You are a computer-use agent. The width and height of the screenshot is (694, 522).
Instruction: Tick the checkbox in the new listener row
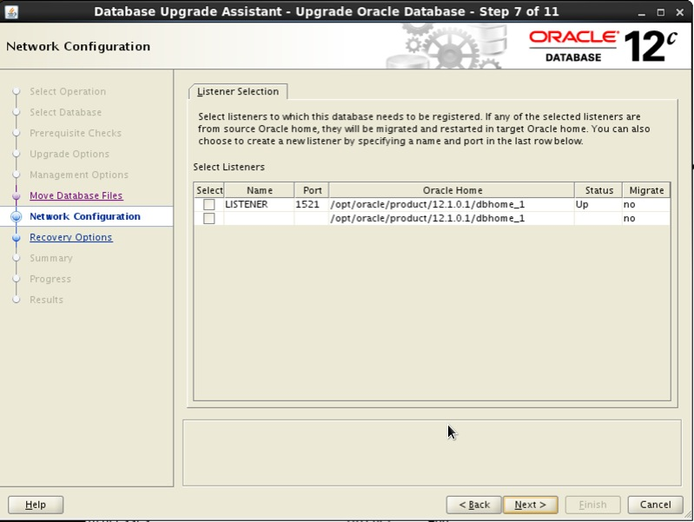[209, 218]
